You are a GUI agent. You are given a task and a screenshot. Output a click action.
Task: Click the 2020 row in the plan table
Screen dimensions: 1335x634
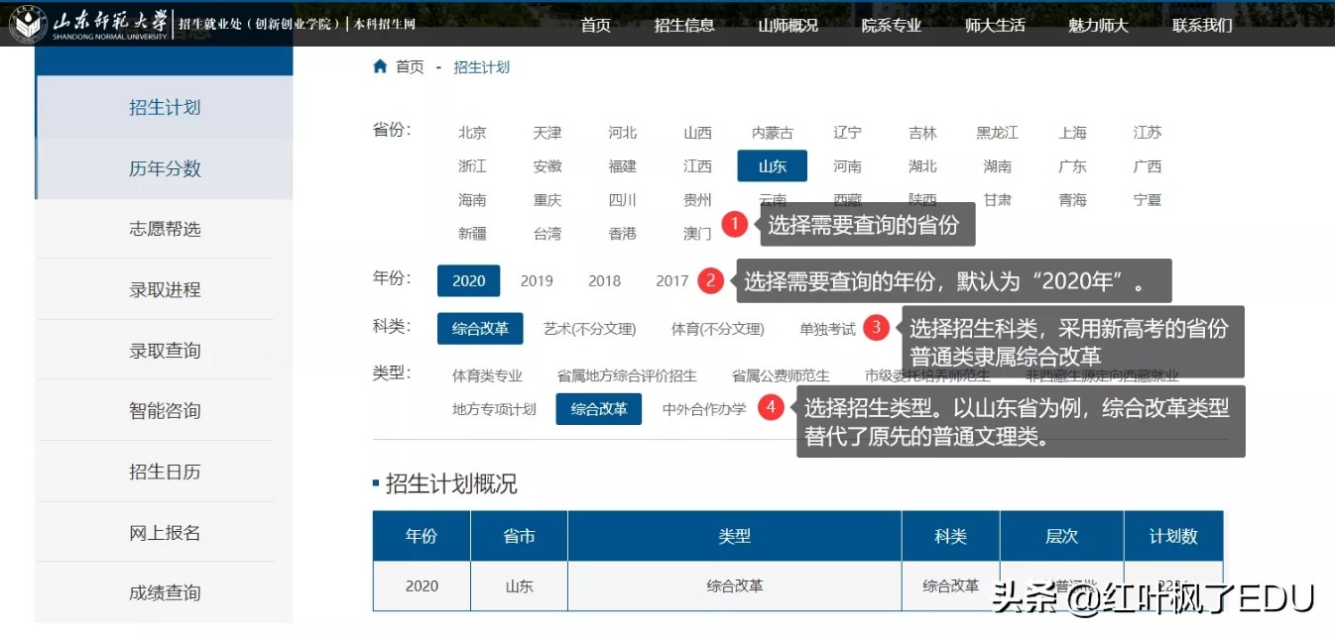421,585
